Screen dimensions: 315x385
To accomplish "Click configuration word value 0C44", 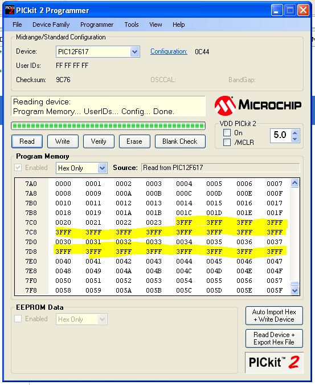I will click(202, 52).
